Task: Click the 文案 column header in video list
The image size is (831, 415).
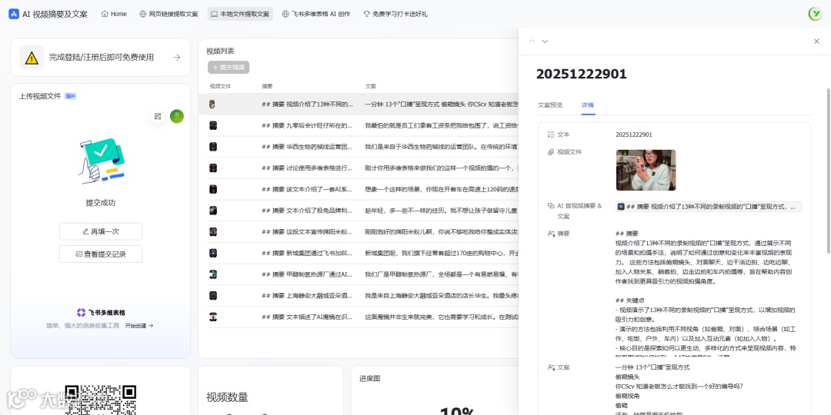Action: click(x=370, y=86)
